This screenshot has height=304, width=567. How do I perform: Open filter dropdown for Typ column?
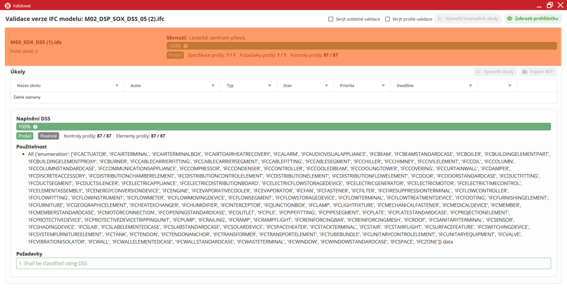click(269, 86)
